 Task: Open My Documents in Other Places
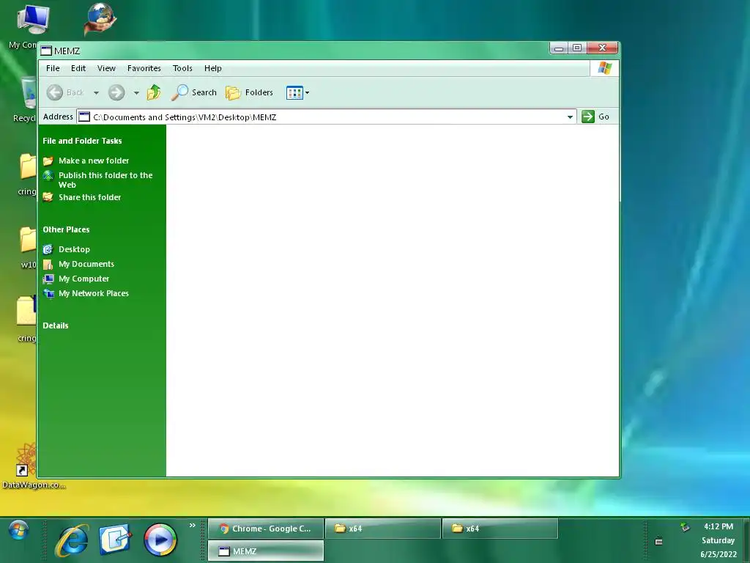pyautogui.click(x=86, y=264)
